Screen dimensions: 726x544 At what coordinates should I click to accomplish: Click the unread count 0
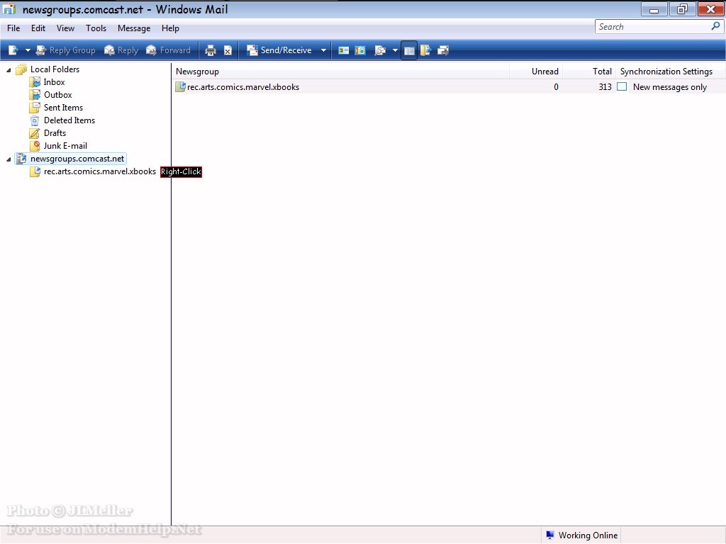[x=556, y=87]
